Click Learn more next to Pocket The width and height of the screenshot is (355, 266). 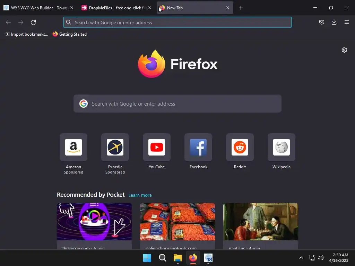pos(140,195)
